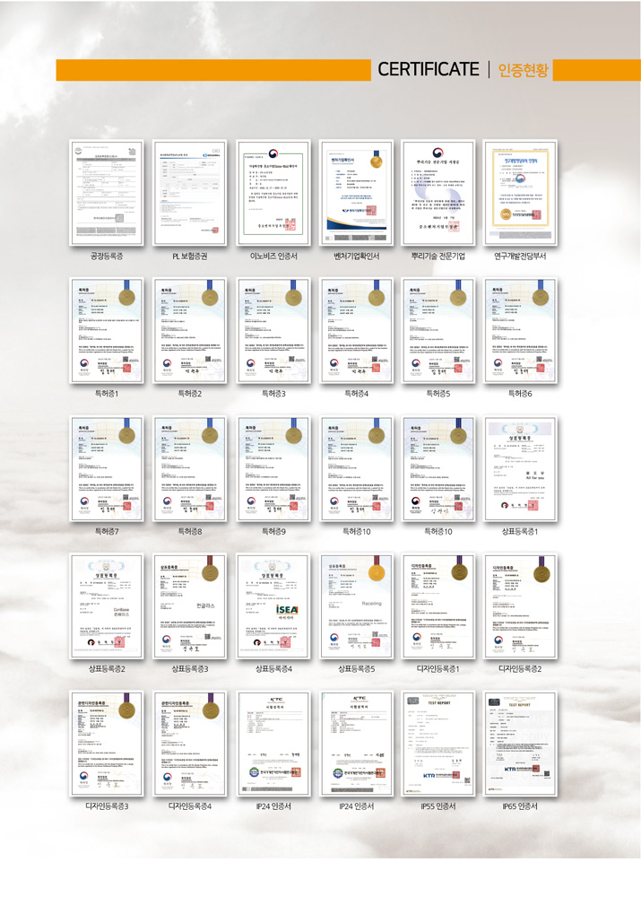View the 특허증6 patent certificate image
This screenshot has width=641, height=897.
(520, 331)
